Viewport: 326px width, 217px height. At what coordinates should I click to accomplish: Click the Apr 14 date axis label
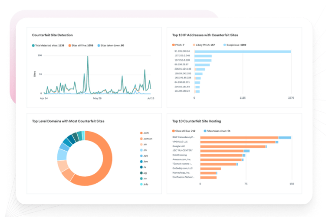click(x=44, y=98)
